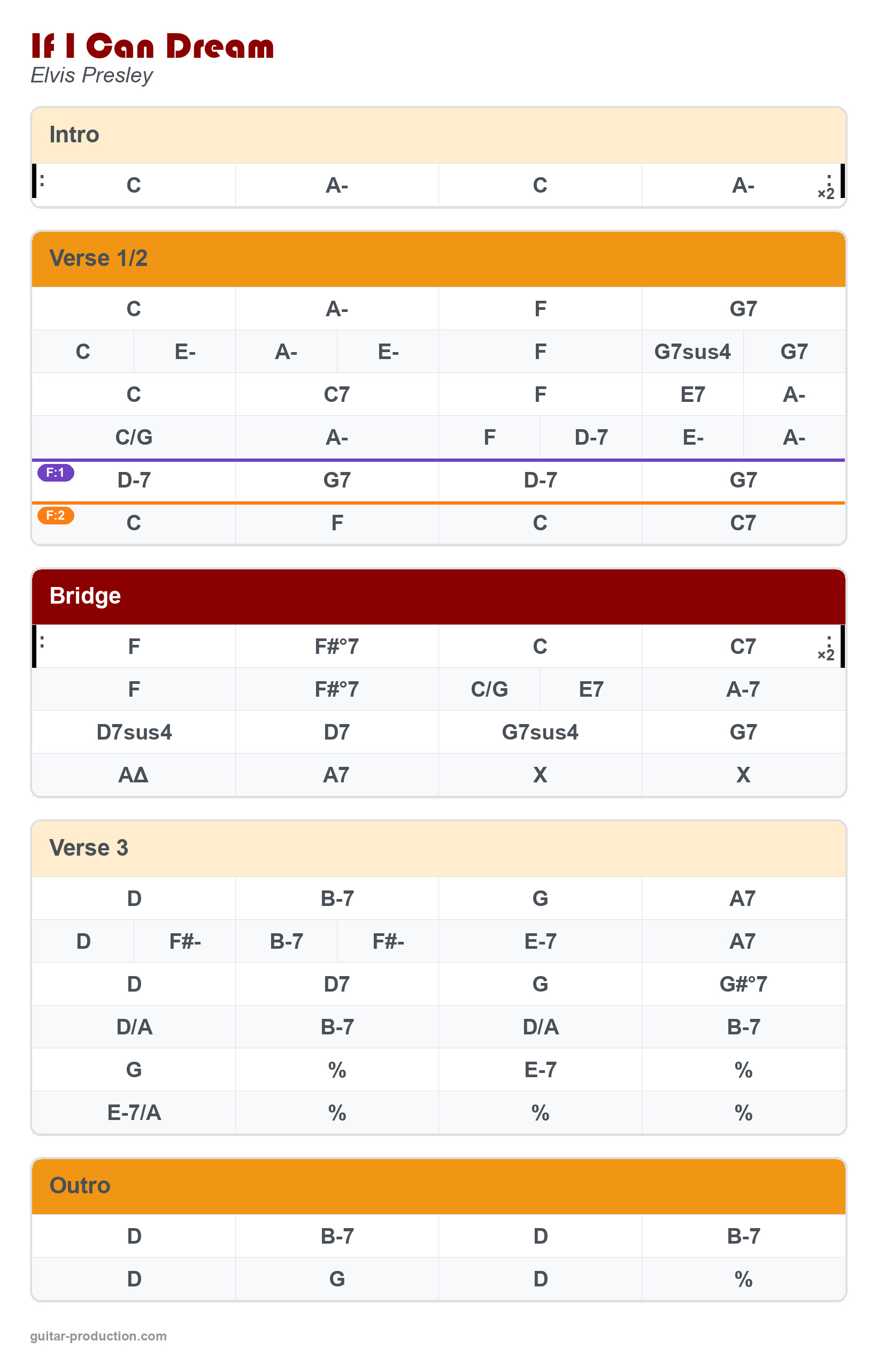877x1356 pixels.
Task: Select the E-7/A chord cell
Action: pyautogui.click(x=134, y=1112)
